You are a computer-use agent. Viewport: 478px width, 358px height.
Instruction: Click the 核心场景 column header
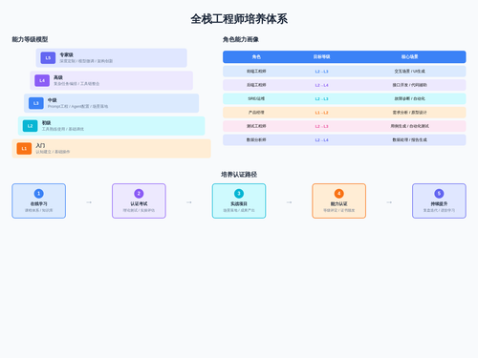click(x=410, y=56)
